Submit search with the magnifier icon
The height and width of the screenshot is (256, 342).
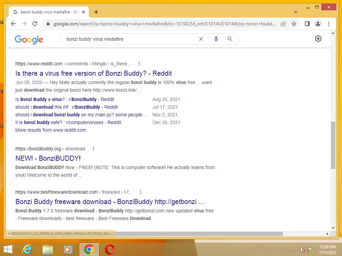[230, 39]
